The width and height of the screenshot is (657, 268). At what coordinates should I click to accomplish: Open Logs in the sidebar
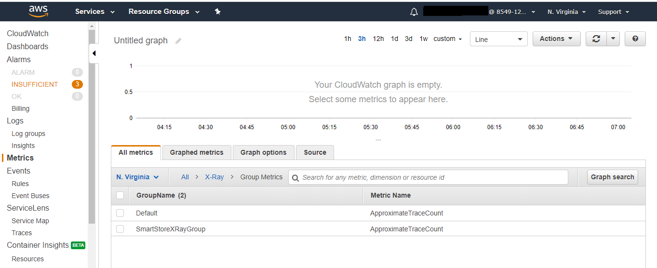pos(15,121)
